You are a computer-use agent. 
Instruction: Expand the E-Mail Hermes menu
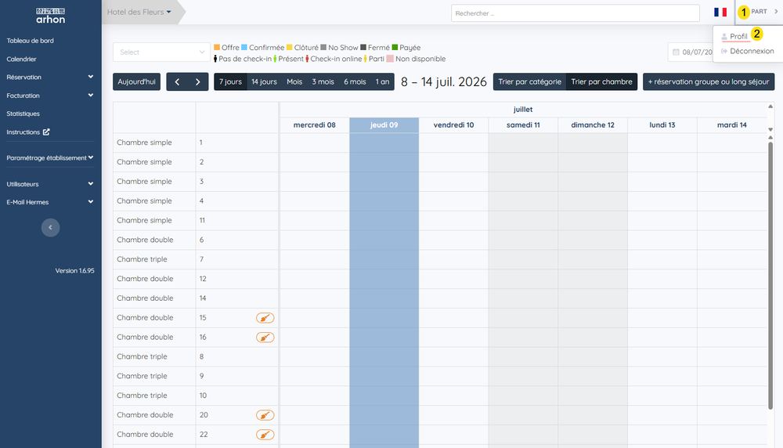(50, 202)
